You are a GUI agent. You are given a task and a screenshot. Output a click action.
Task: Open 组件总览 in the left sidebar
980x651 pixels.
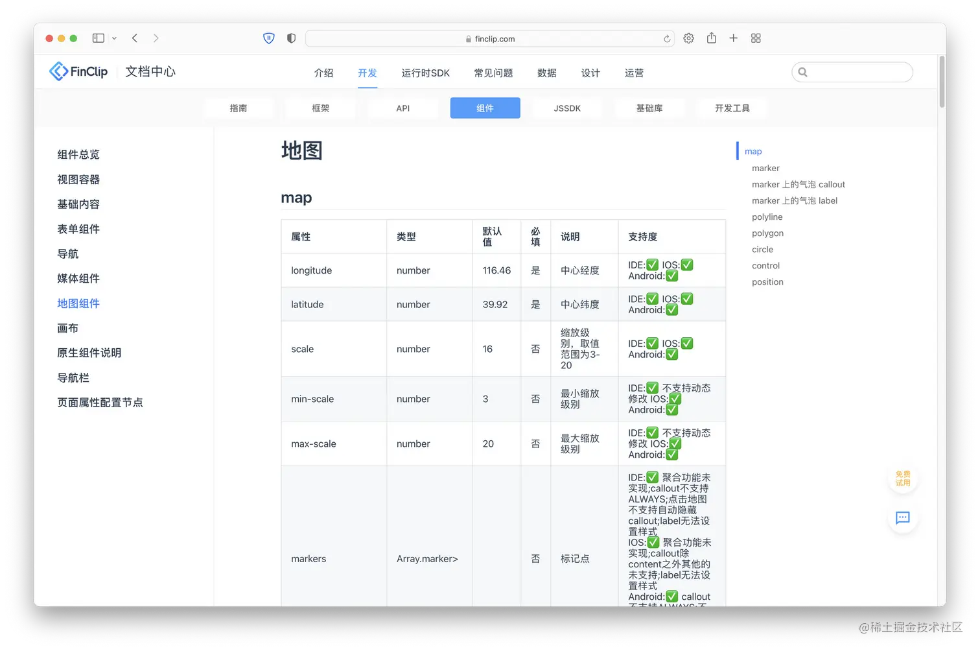pos(78,154)
